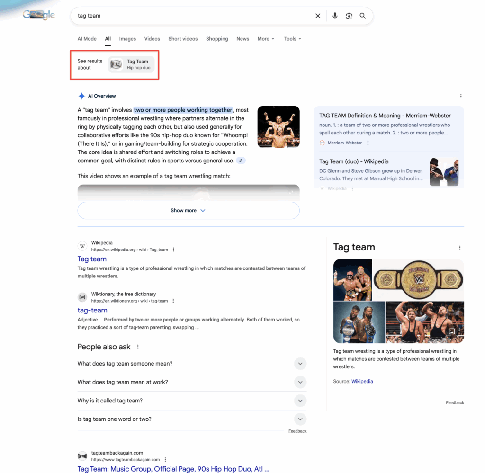Expand "Is tag team one word or two?"
The height and width of the screenshot is (473, 485).
(x=300, y=419)
